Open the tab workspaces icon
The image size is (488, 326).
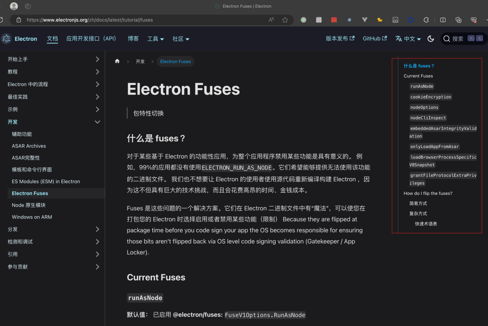(28, 6)
